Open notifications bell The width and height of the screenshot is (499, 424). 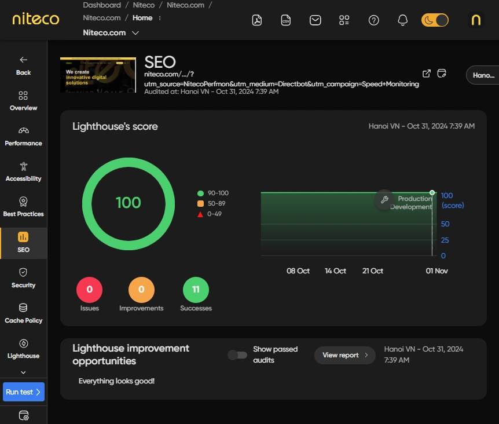(x=402, y=20)
